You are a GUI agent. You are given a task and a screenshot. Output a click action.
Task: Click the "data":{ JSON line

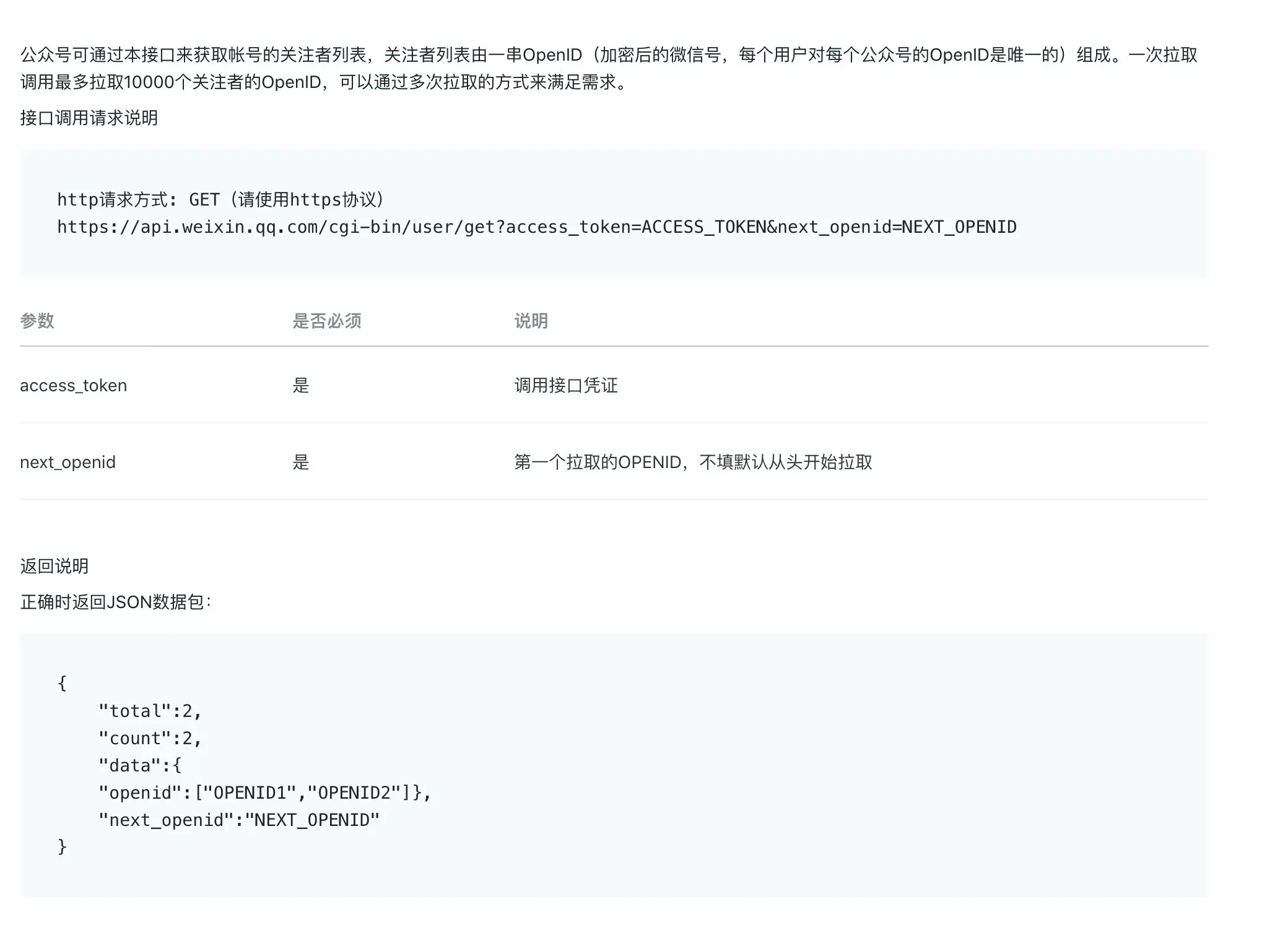(x=140, y=765)
